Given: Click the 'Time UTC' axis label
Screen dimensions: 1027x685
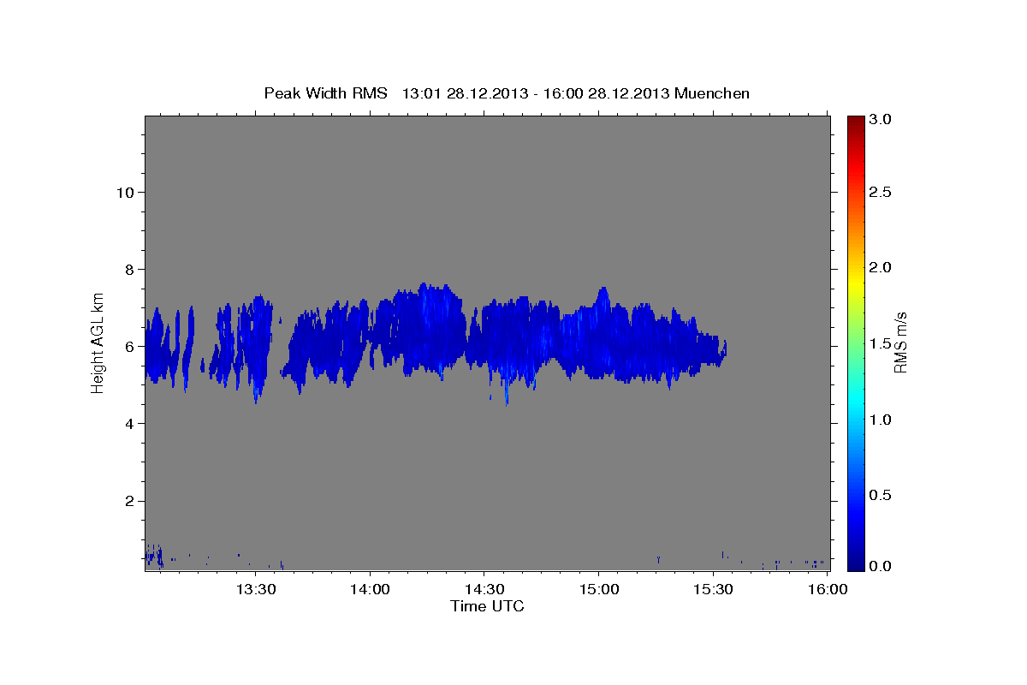Looking at the screenshot, I should click(487, 606).
